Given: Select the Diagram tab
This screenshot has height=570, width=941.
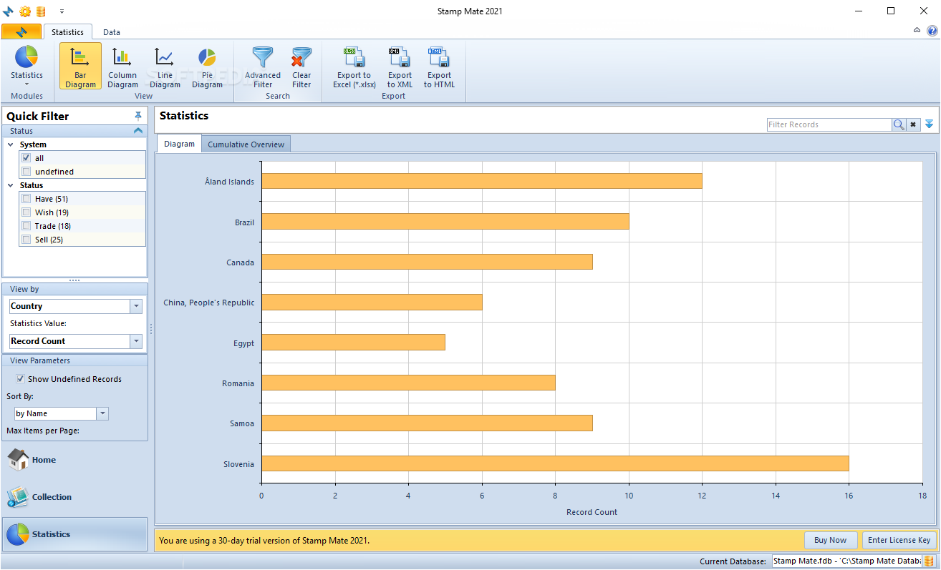Looking at the screenshot, I should (x=179, y=144).
